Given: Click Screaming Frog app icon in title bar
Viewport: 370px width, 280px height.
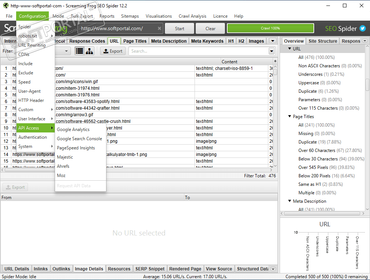Looking at the screenshot, I should click(x=6, y=6).
